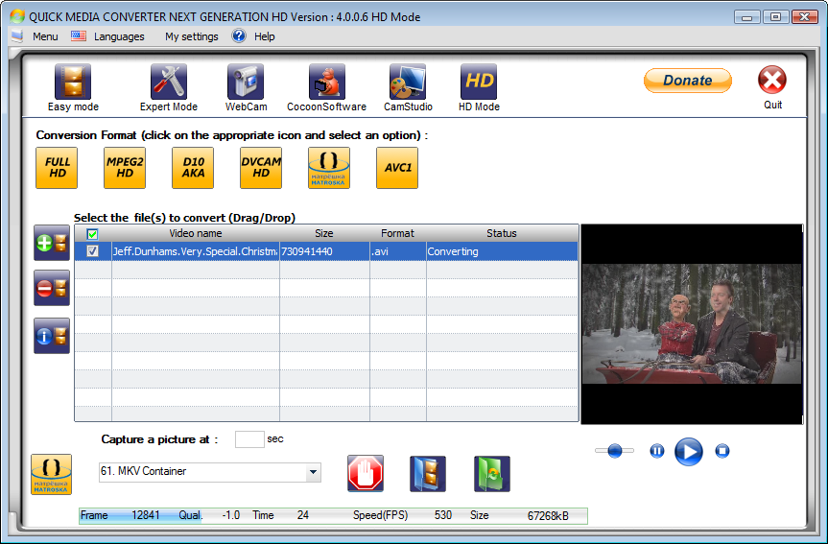The height and width of the screenshot is (544, 828).
Task: Click the US flag Languages icon
Action: (x=79, y=35)
